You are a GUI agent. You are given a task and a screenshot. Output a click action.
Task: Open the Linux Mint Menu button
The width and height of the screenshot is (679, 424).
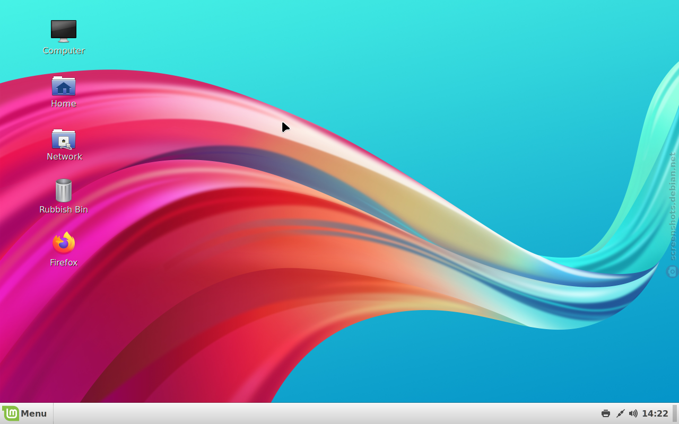tap(25, 413)
